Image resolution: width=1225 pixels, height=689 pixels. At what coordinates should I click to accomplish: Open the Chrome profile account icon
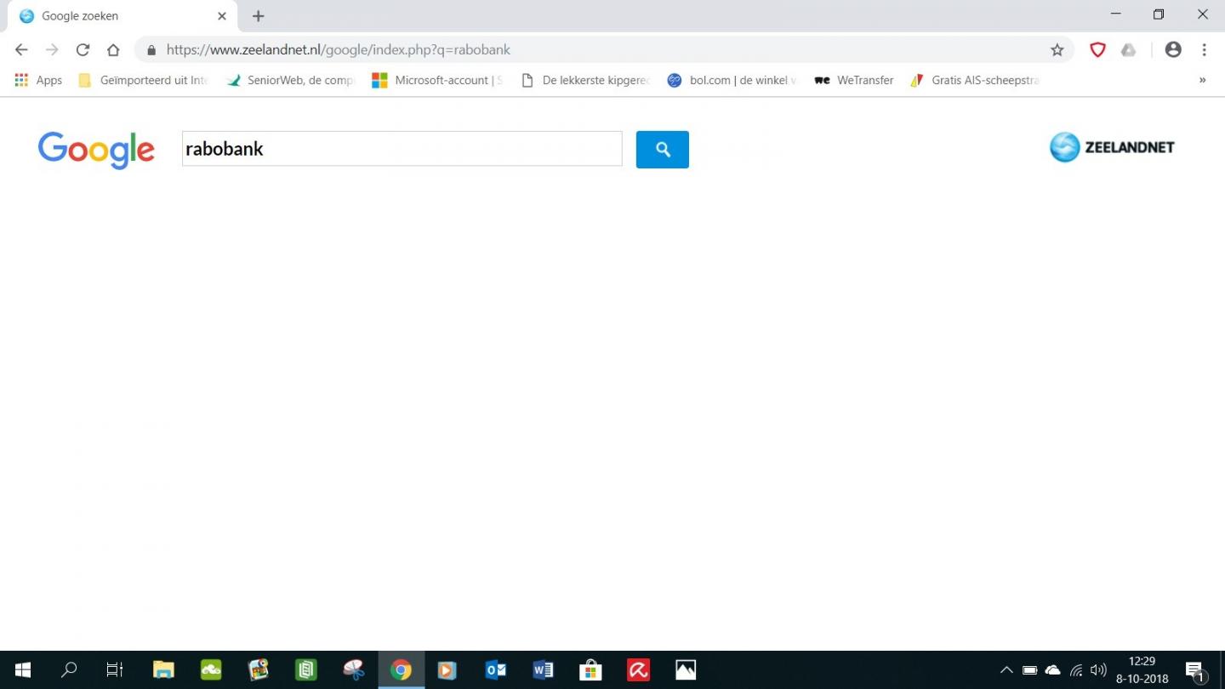[x=1173, y=50]
